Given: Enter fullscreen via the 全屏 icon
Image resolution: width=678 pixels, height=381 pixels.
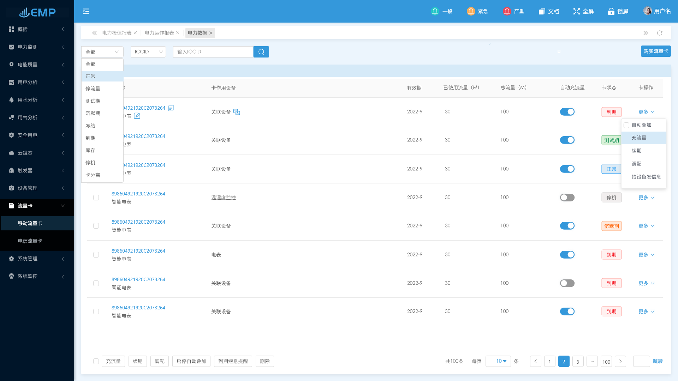Looking at the screenshot, I should click(x=577, y=11).
